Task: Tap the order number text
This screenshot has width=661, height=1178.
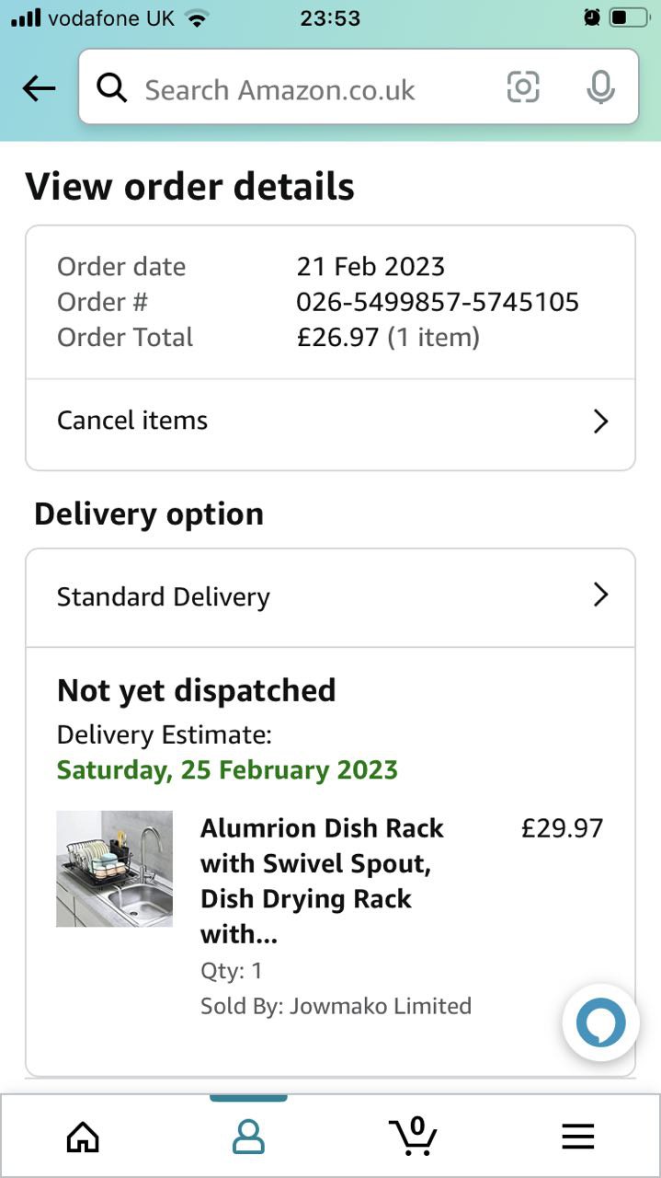Action: tap(438, 302)
